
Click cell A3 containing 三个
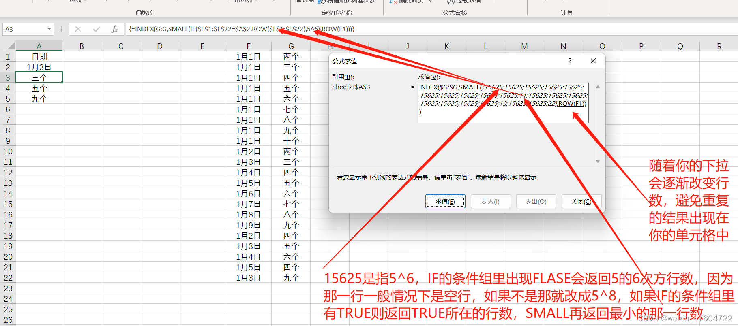(x=39, y=78)
